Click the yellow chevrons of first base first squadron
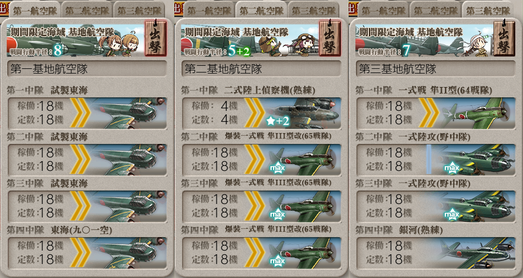This screenshot has height=278, width=523. click(80, 113)
